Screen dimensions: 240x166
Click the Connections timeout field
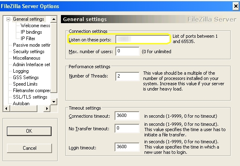coord(127,116)
